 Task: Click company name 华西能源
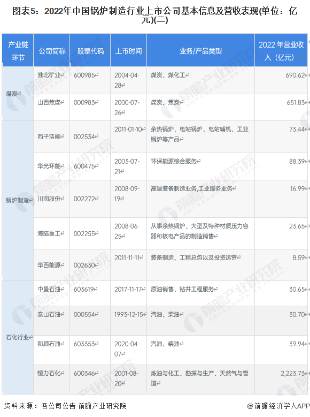pos(49,265)
